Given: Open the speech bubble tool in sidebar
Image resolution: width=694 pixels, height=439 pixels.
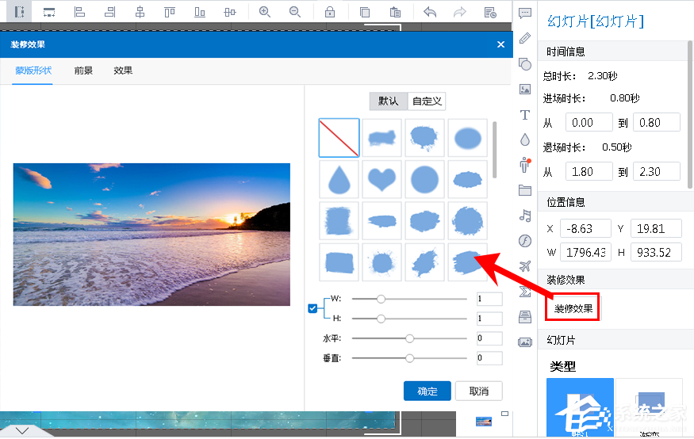Looking at the screenshot, I should click(x=525, y=13).
